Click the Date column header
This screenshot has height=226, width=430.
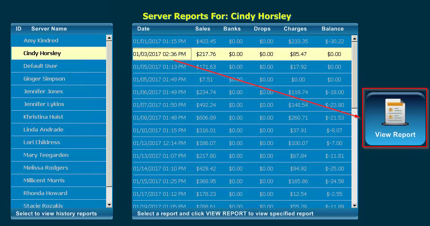143,29
